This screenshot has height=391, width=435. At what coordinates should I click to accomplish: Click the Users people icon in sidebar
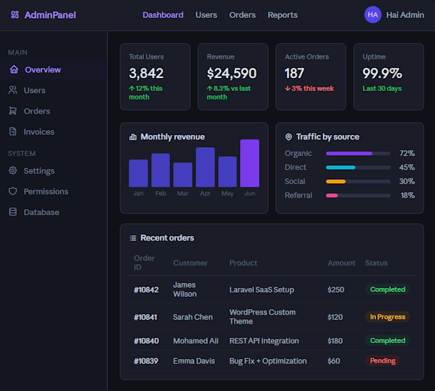pos(13,90)
